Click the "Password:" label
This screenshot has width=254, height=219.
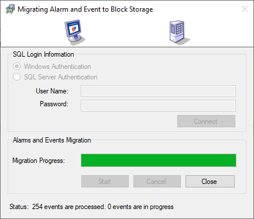pyautogui.click(x=54, y=104)
